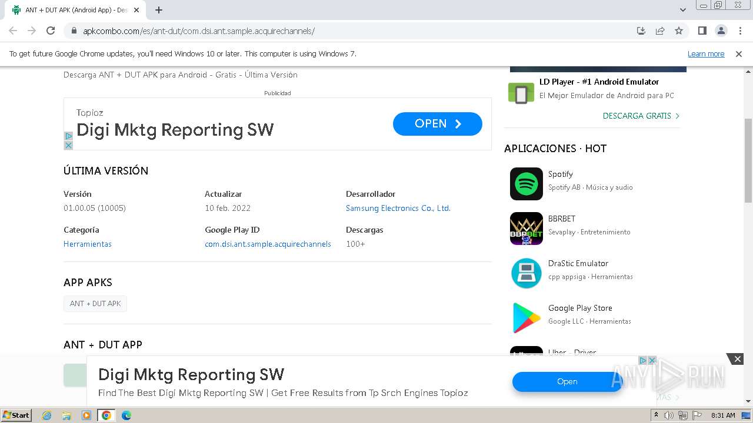Click the 8:31 AM system clock
Viewport: 753px width, 423px height.
click(x=723, y=415)
